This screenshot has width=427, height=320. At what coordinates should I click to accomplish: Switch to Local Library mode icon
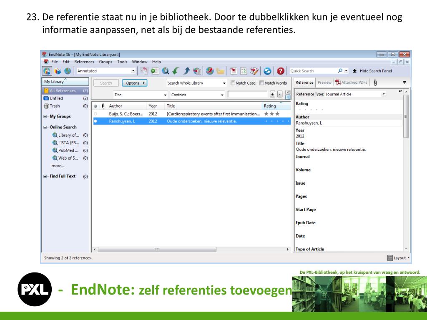point(58,71)
